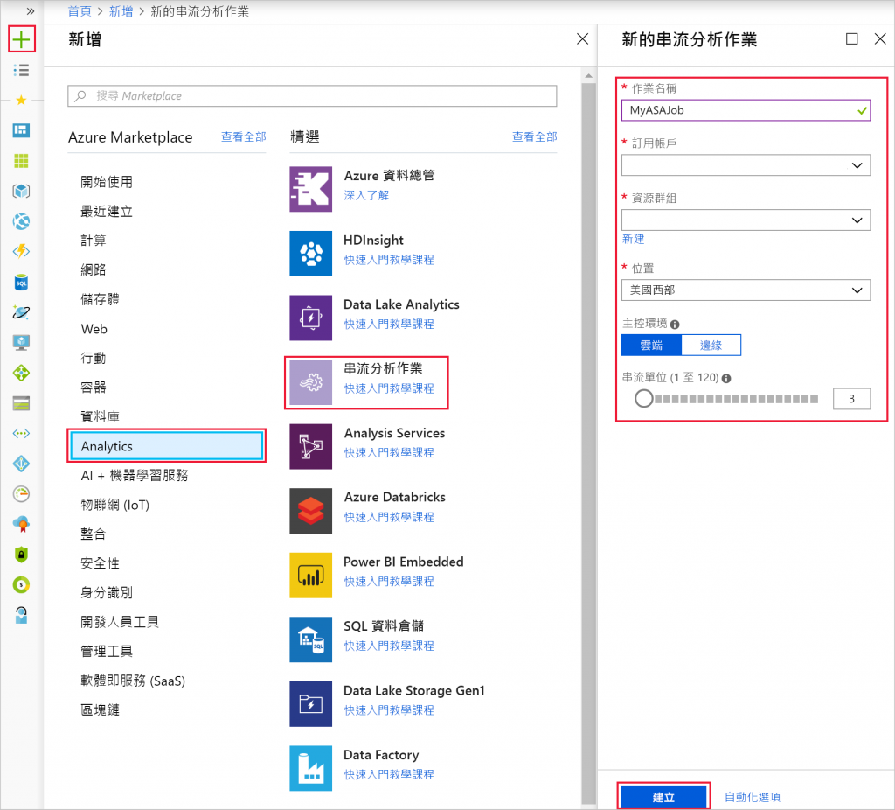
Task: Open the Azure Active Directory icon
Action: (21, 464)
